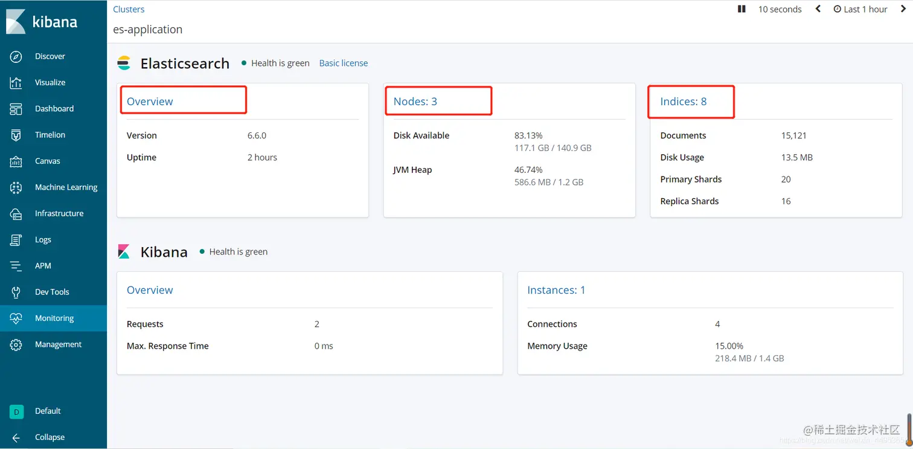
Task: Click the uptime value 2 hours
Action: click(262, 157)
